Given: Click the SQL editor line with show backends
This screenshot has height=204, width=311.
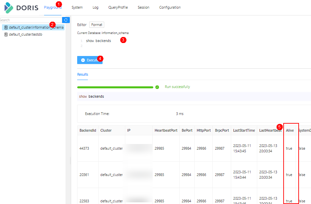Looking at the screenshot, I should click(x=99, y=41).
